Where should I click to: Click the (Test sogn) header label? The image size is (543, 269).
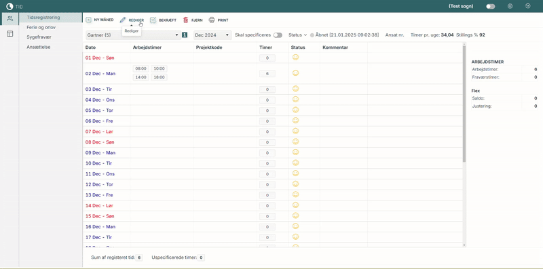coord(461,7)
